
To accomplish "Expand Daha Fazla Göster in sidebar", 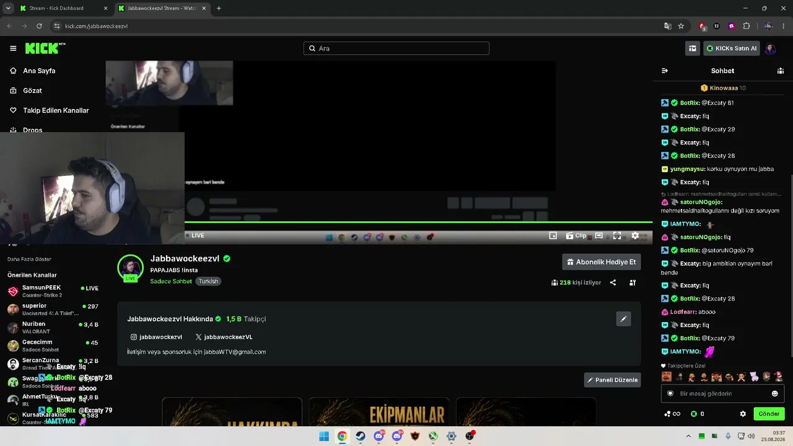I will pyautogui.click(x=29, y=259).
